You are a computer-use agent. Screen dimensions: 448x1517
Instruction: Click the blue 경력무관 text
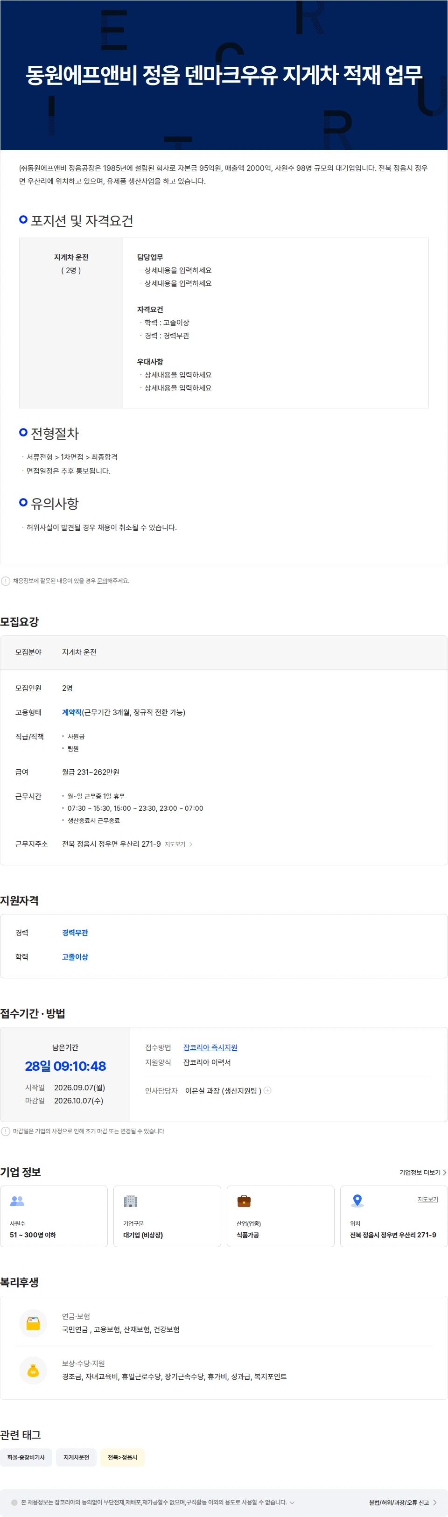[75, 932]
